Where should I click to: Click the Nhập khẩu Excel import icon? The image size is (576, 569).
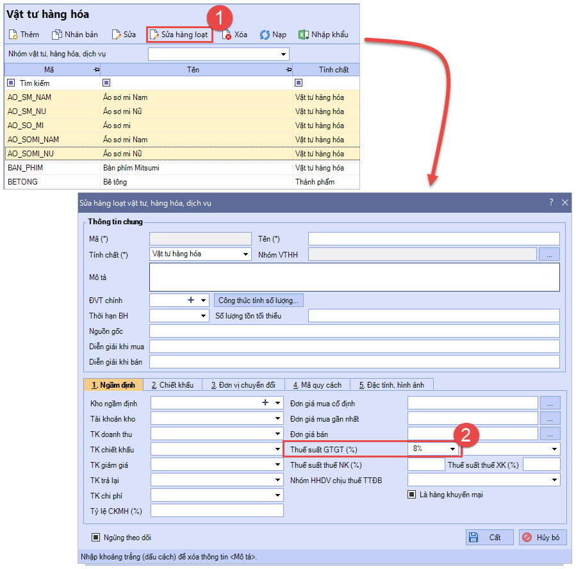[304, 35]
